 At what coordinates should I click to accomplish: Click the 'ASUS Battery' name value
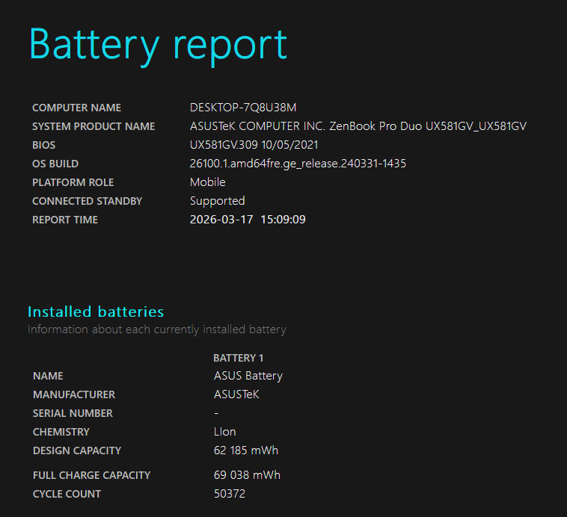(248, 376)
